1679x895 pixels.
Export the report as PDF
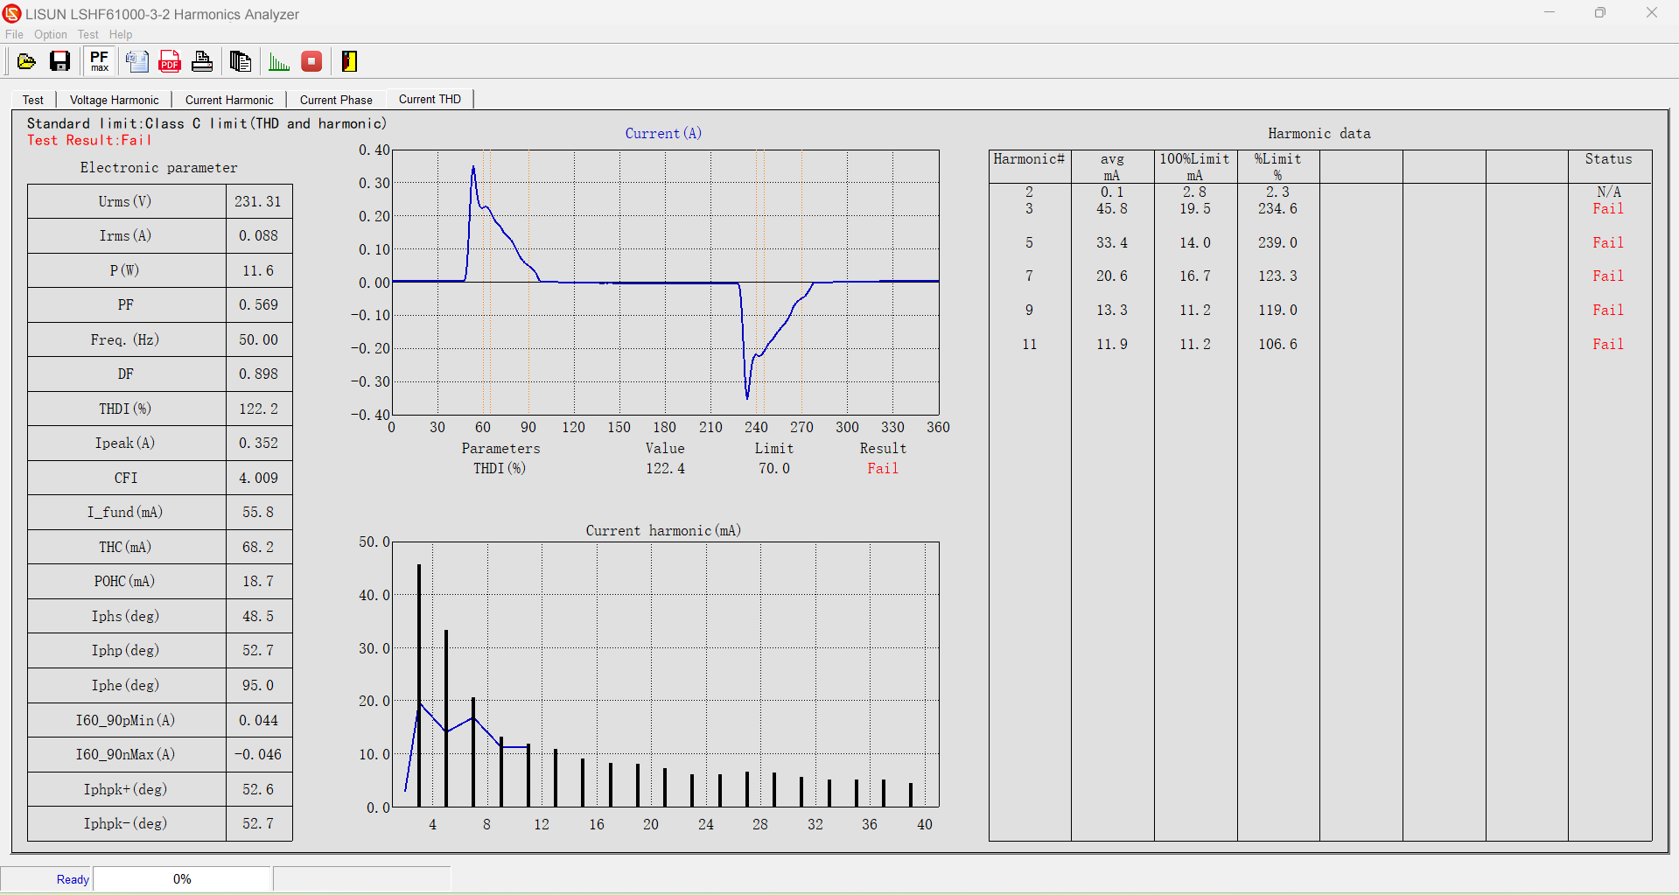coord(170,61)
